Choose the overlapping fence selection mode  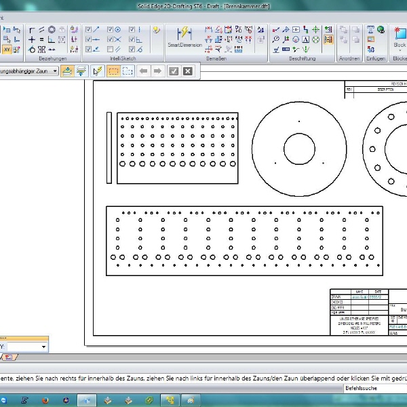point(128,71)
